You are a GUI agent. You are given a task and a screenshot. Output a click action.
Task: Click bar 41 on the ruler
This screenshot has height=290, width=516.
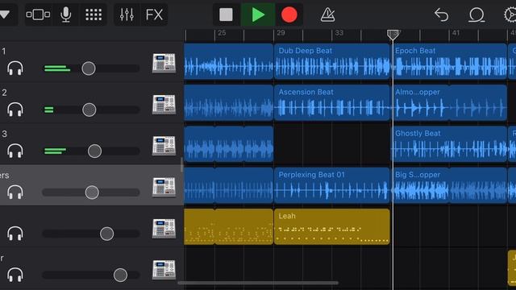(x=456, y=33)
